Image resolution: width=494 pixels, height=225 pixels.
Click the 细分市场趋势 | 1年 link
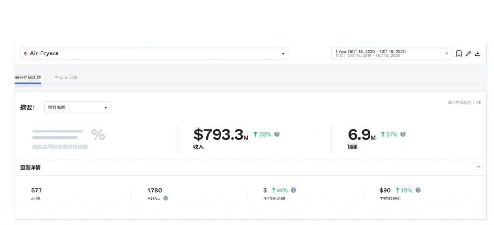click(x=465, y=102)
